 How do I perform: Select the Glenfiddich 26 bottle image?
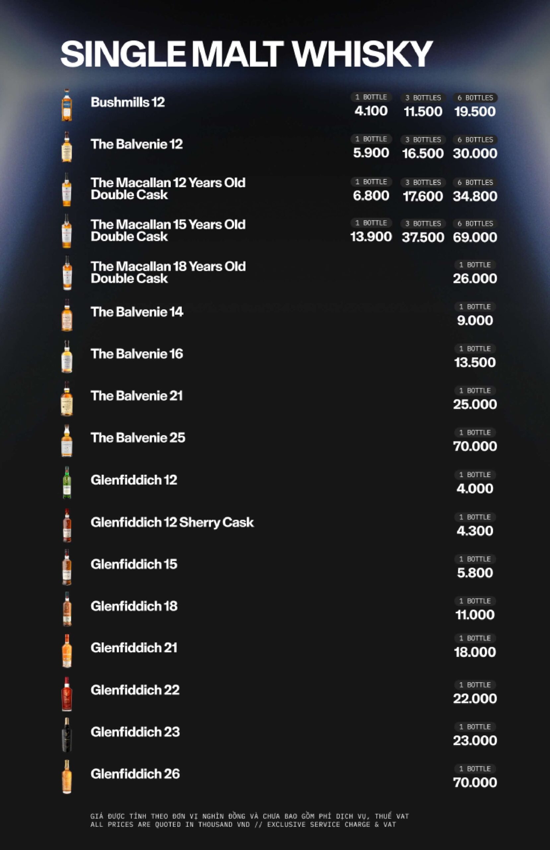67,776
